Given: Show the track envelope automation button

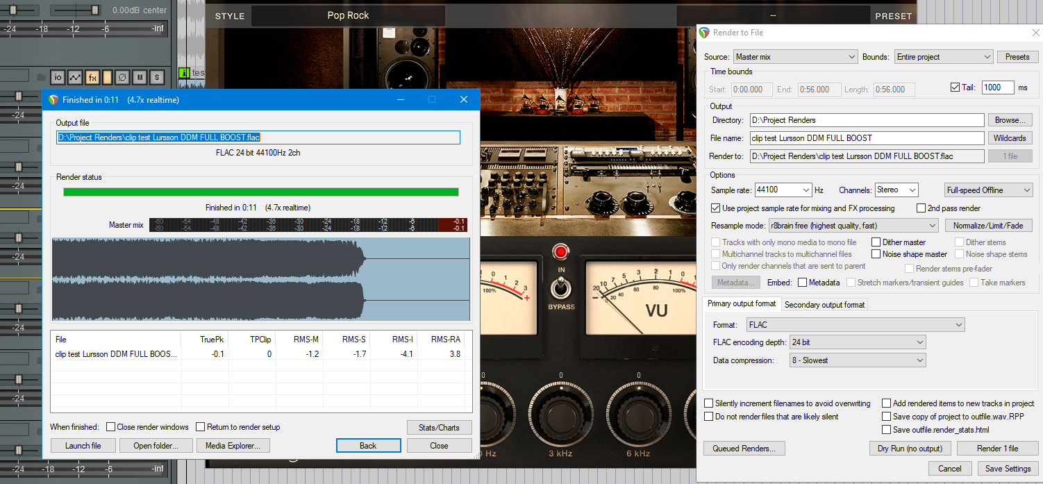Looking at the screenshot, I should (x=75, y=77).
